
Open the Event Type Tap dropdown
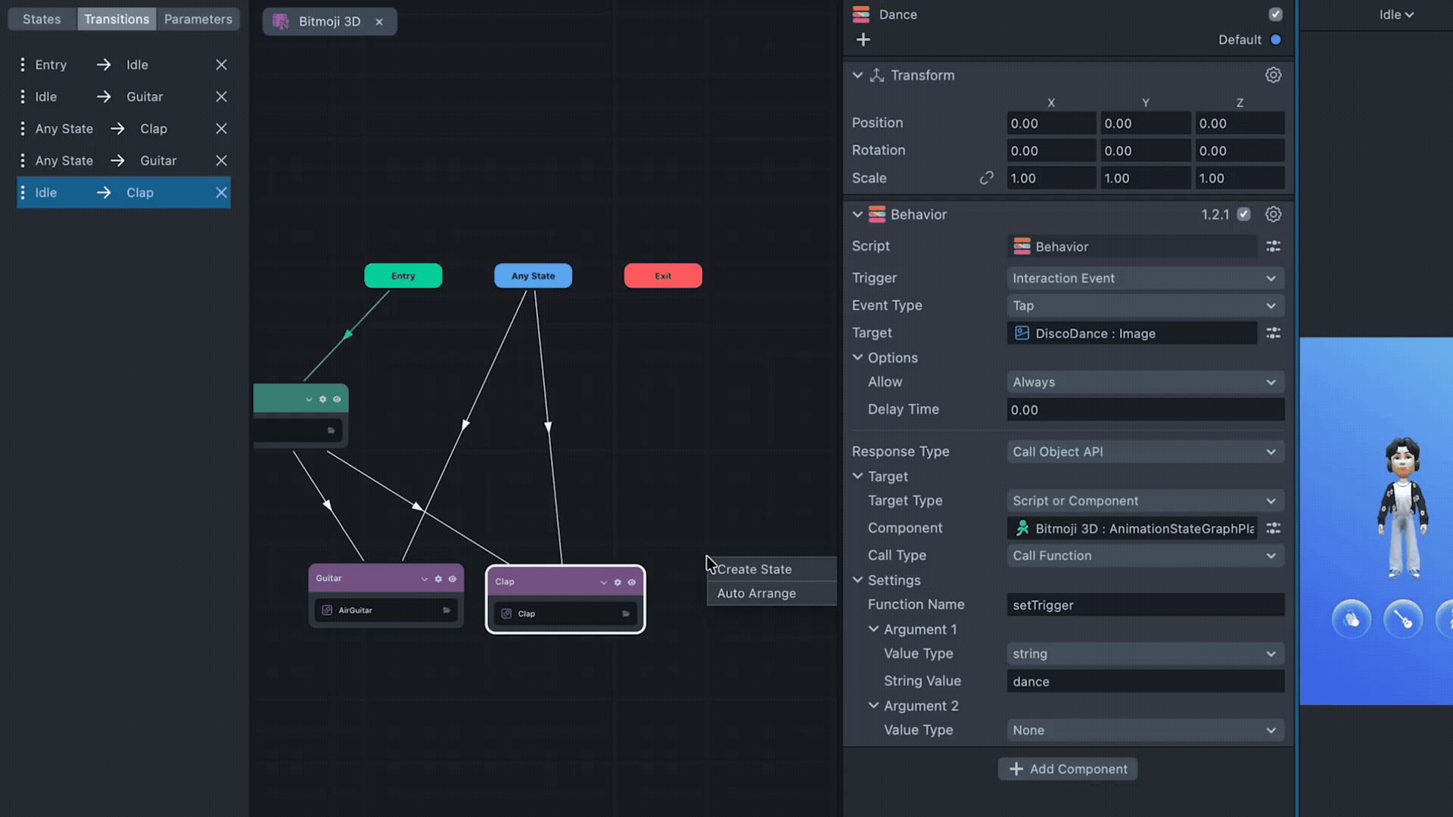pyautogui.click(x=1145, y=306)
